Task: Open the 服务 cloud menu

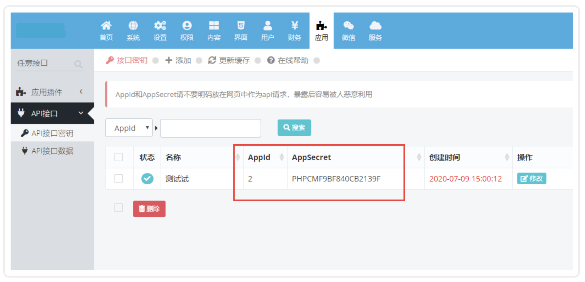Action: (375, 31)
